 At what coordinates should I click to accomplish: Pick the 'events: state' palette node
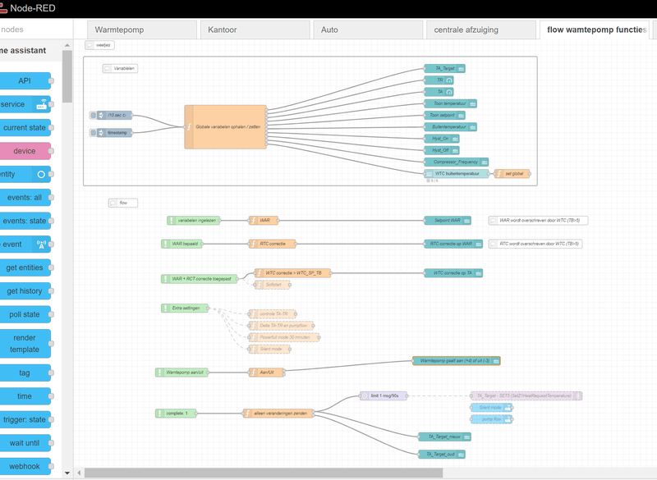pyautogui.click(x=25, y=221)
